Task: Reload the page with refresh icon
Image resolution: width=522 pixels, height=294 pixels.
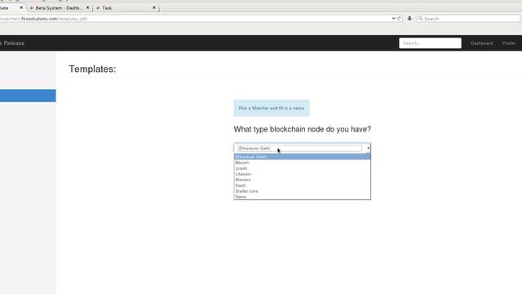Action: (x=399, y=19)
